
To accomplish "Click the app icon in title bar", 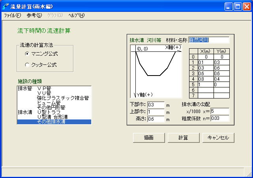I will [6, 6].
